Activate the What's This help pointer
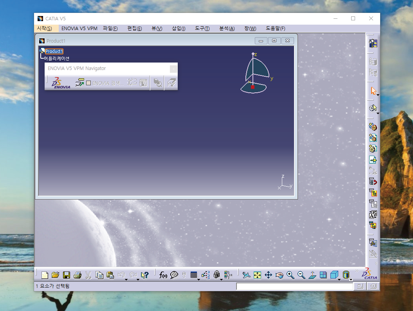The image size is (413, 311). pyautogui.click(x=144, y=275)
